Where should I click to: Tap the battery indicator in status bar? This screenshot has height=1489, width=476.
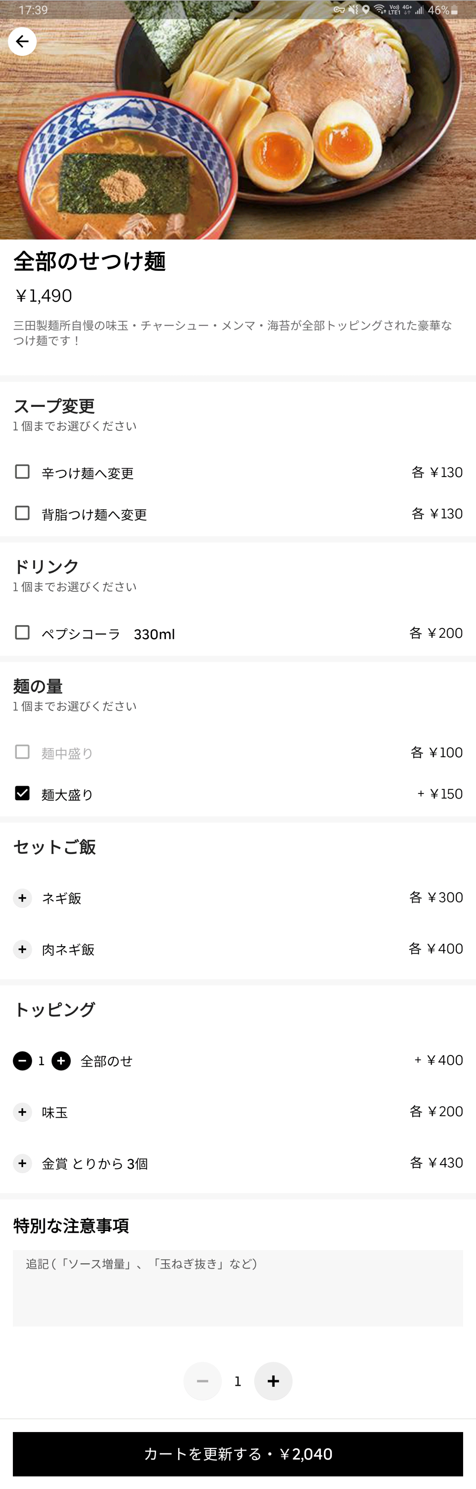pyautogui.click(x=455, y=10)
